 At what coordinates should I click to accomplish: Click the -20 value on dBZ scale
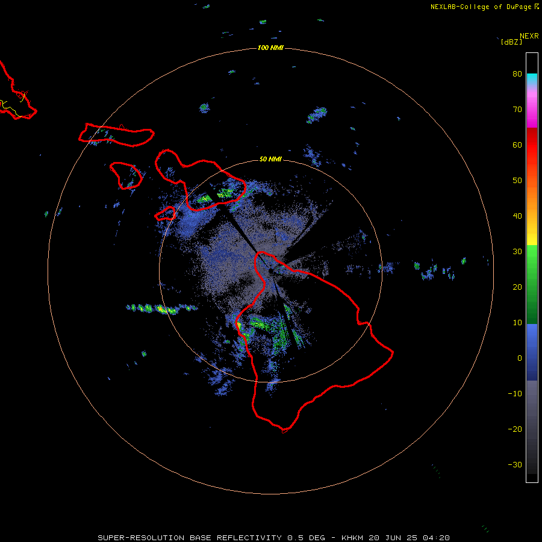(515, 429)
